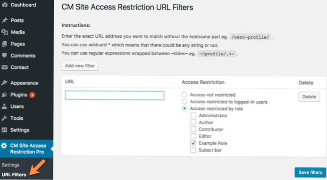
Task: Open plugin Settings submenu item
Action: pos(10,165)
